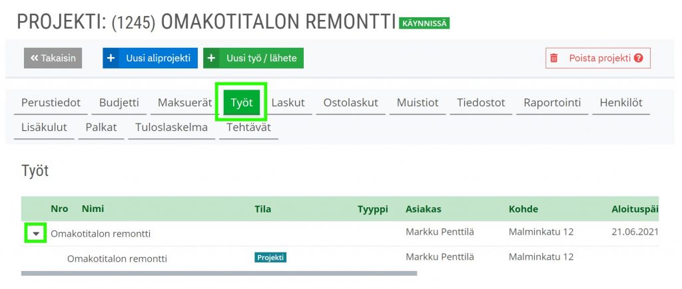Click the Käynnissä status label
Image resolution: width=682 pixels, height=289 pixels.
pos(424,23)
